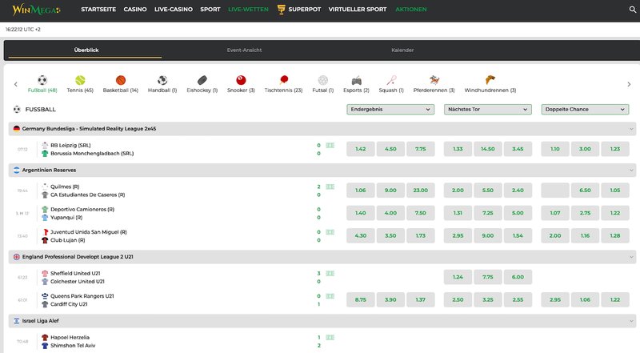640x353 pixels.
Task: Bet on RB Leipzig win at 1.42
Action: 361,149
